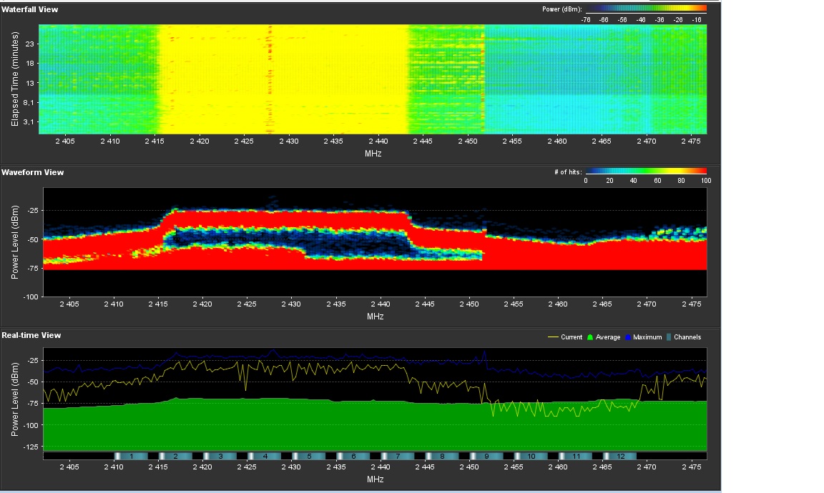Select channel 7 marker in Real-time View
The image size is (824, 493).
pyautogui.click(x=398, y=457)
